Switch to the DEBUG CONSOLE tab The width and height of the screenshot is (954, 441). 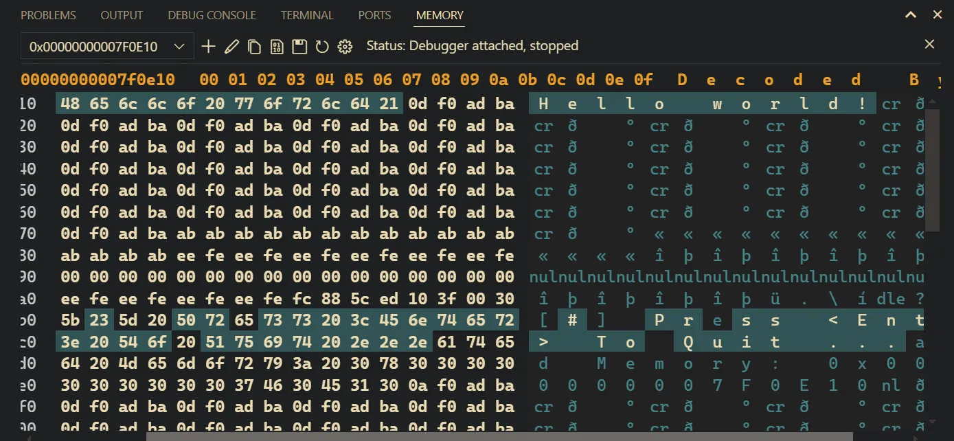[x=212, y=14]
